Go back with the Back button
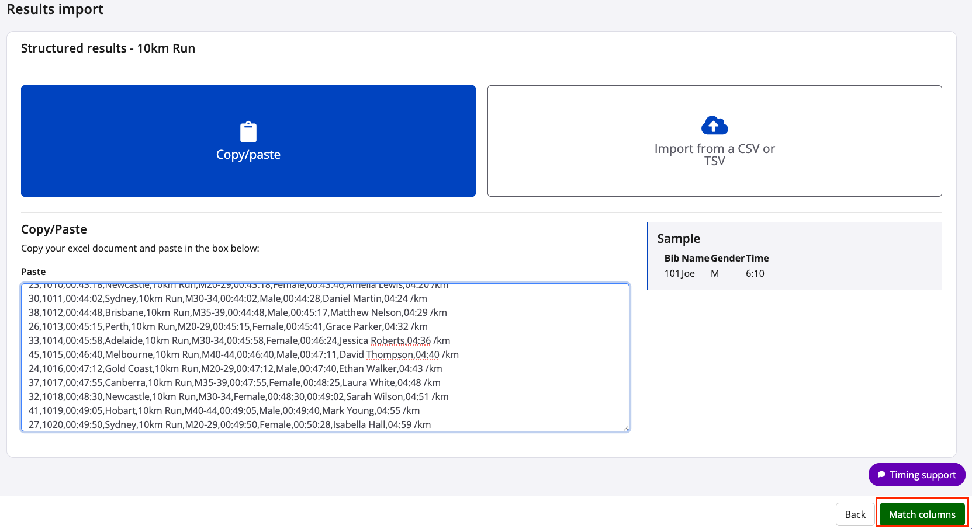Image resolution: width=972 pixels, height=529 pixels. [x=855, y=514]
